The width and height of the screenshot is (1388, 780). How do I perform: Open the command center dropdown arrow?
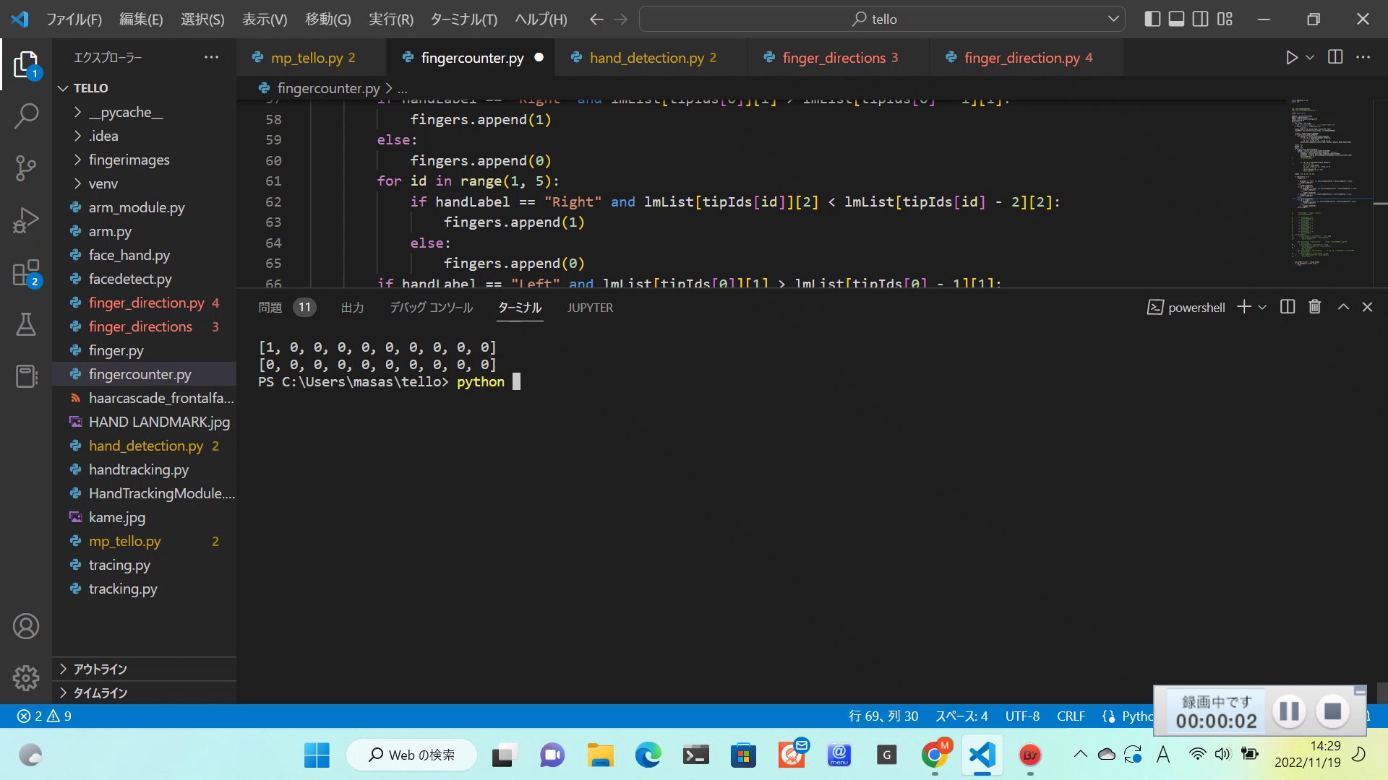(x=1113, y=19)
